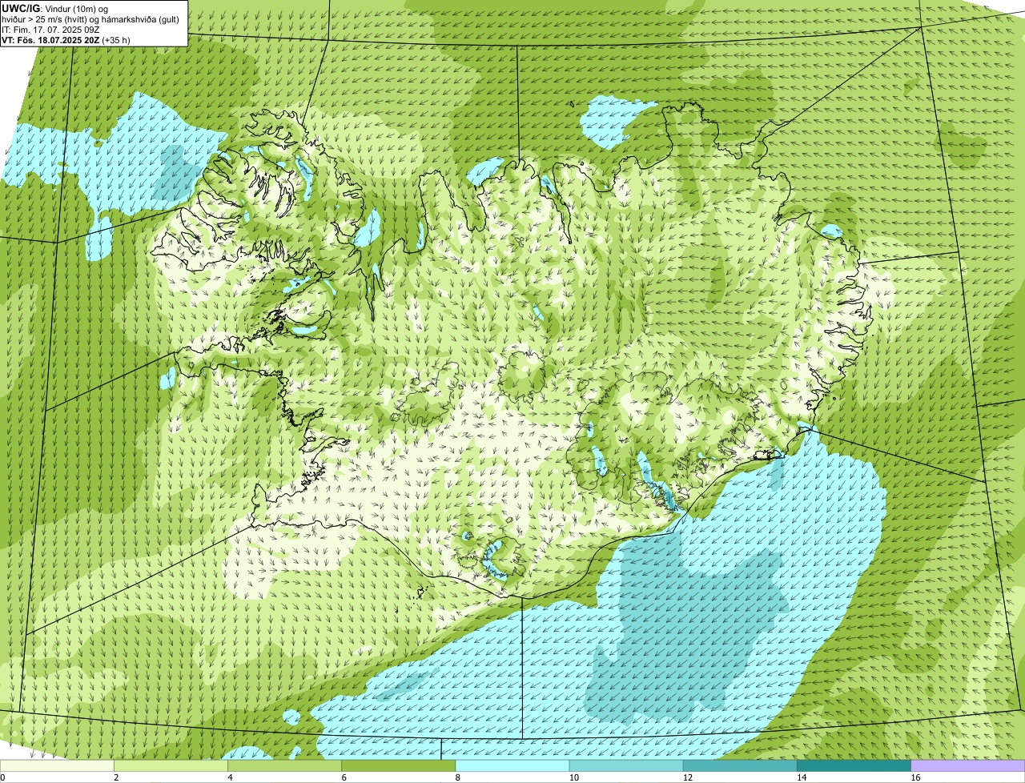Click the 4–6 m/s legend color swatch
The height and width of the screenshot is (783, 1025).
pyautogui.click(x=285, y=766)
